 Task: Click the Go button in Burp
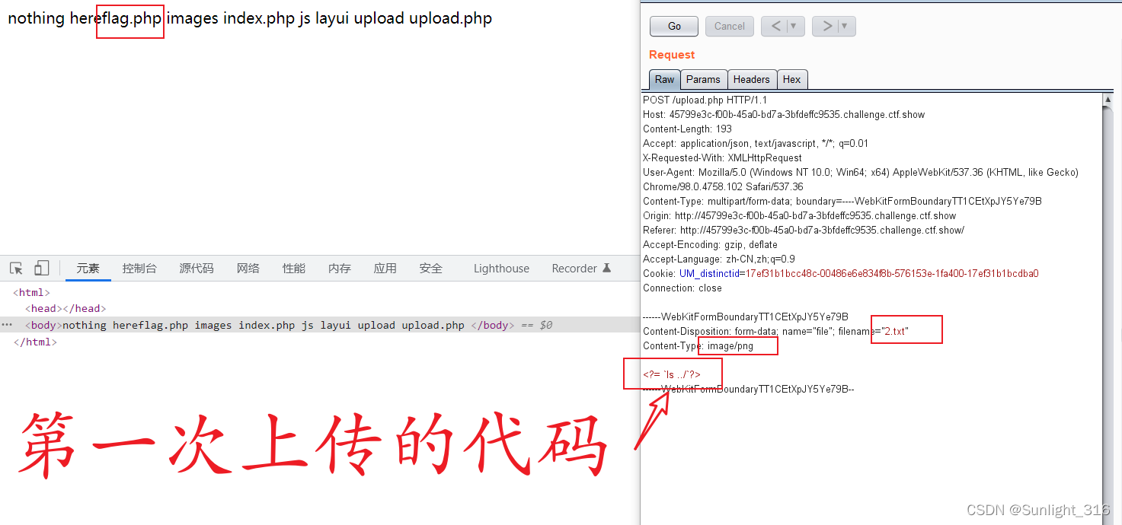pyautogui.click(x=674, y=26)
